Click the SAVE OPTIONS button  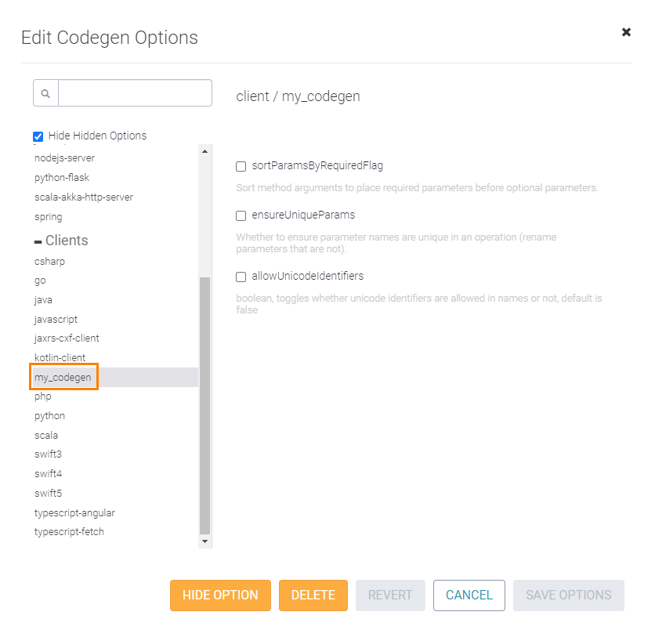(568, 595)
